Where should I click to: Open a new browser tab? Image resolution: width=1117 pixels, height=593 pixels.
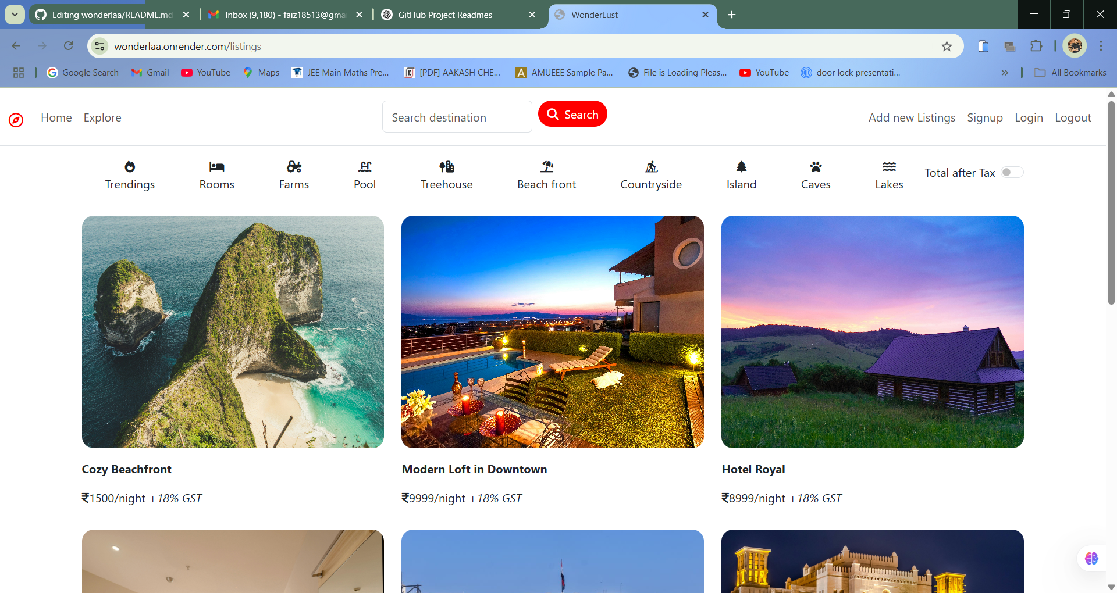(731, 15)
